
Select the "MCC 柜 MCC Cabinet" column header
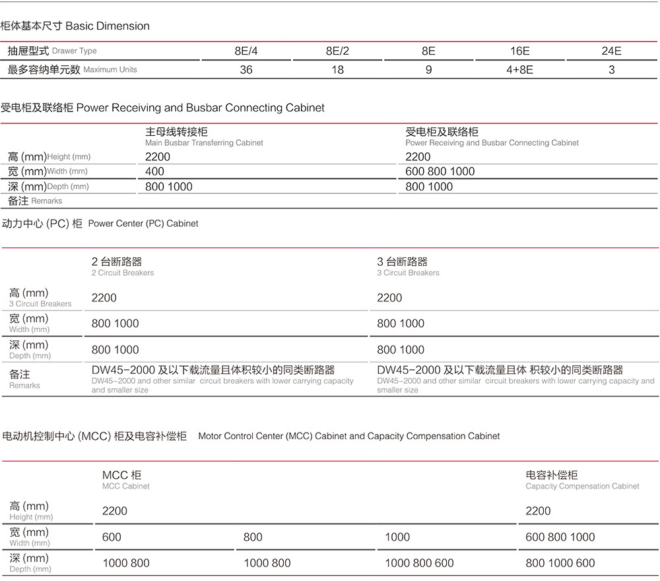coord(126,479)
